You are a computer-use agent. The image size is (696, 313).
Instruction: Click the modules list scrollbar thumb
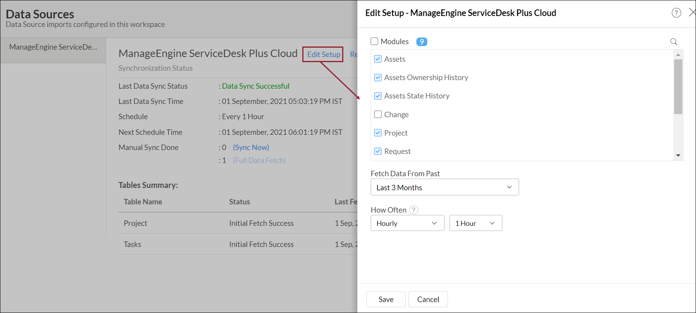tap(678, 86)
